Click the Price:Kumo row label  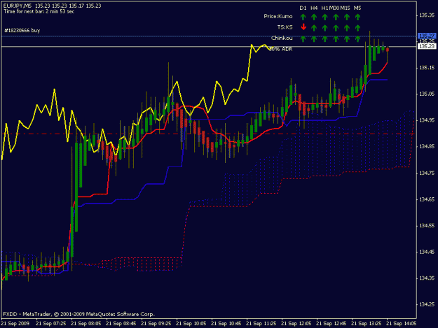click(x=278, y=16)
